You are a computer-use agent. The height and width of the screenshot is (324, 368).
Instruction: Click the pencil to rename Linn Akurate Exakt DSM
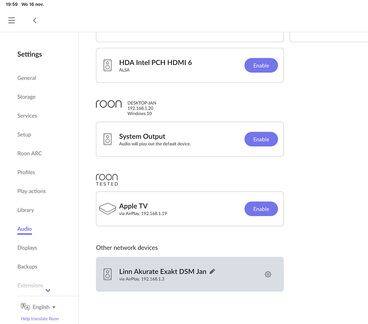click(x=212, y=271)
